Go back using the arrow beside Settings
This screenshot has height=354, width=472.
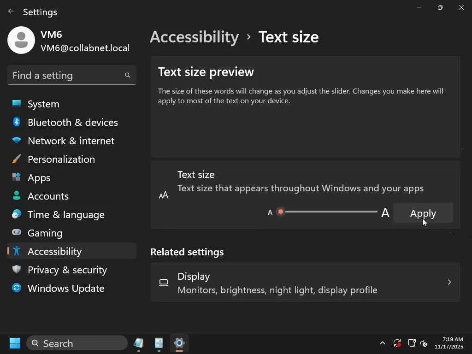[x=11, y=12]
